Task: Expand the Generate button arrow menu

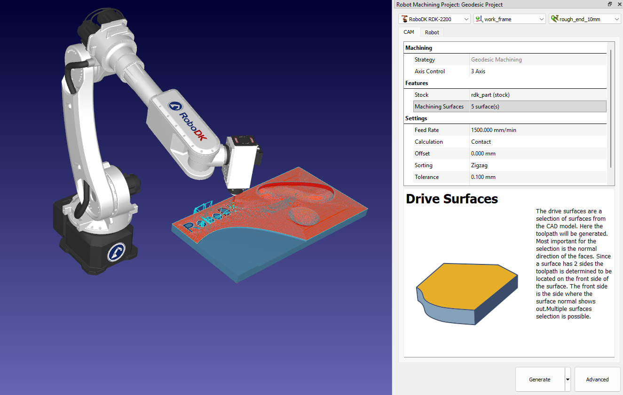Action: (568, 380)
